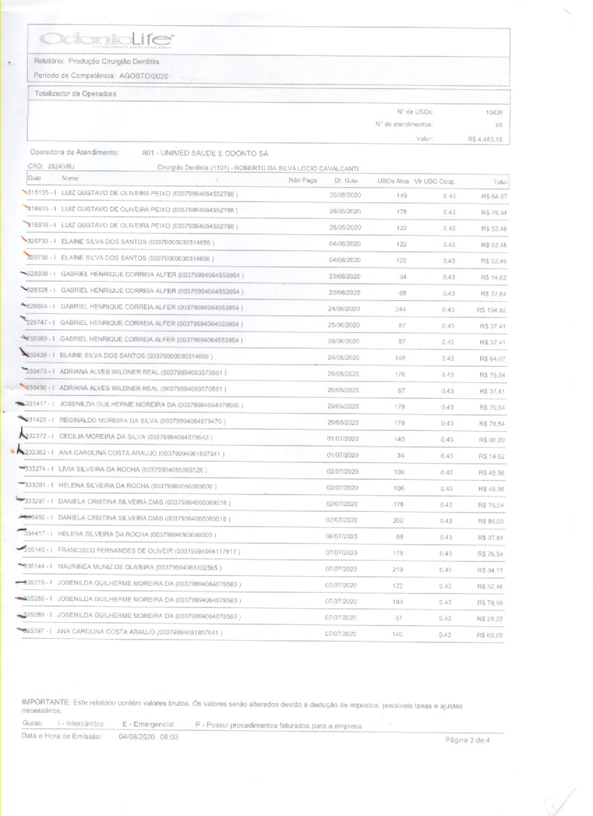Click the 'I - Intercâmbio' legend entry
This screenshot has height=816, width=593.
tap(80, 723)
